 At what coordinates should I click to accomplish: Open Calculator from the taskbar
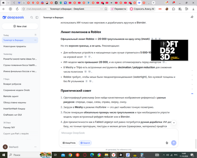(x=142, y=155)
